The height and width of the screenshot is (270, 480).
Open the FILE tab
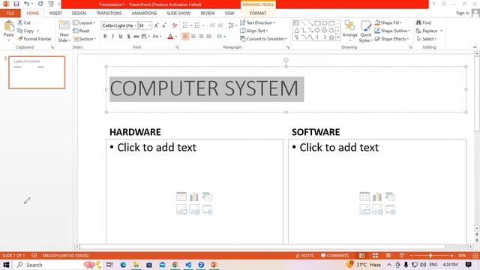pos(10,13)
